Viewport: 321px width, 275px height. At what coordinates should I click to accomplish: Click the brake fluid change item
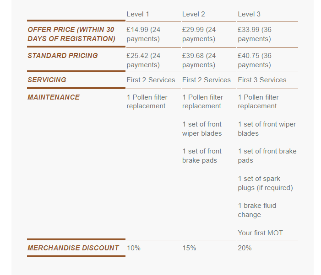pyautogui.click(x=257, y=210)
